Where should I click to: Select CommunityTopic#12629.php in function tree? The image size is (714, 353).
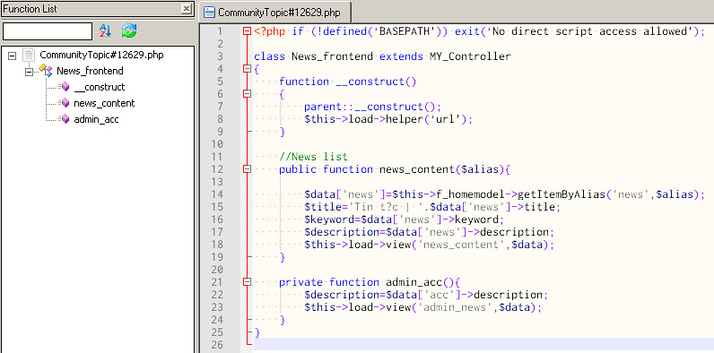coord(101,55)
